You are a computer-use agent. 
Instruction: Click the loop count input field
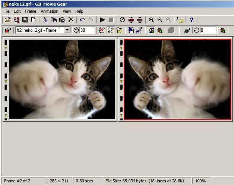click(x=208, y=30)
